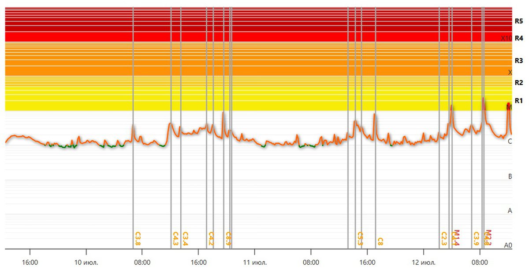This screenshot has width=529, height=273.
Task: Select the C4.2 flare marker
Action: (211, 239)
